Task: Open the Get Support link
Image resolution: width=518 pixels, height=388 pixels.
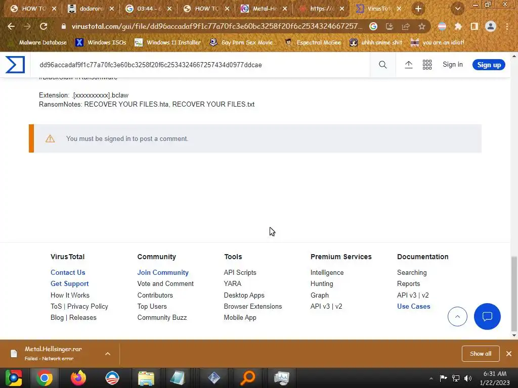Action: pos(69,284)
